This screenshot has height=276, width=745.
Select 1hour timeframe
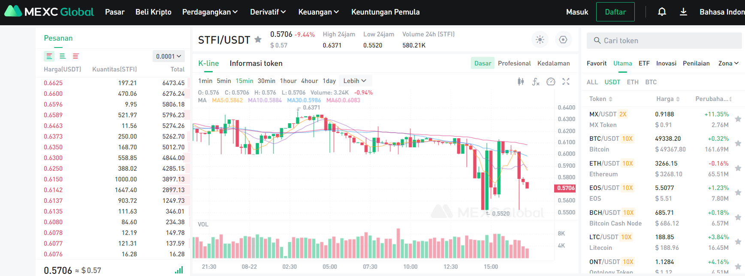[288, 81]
